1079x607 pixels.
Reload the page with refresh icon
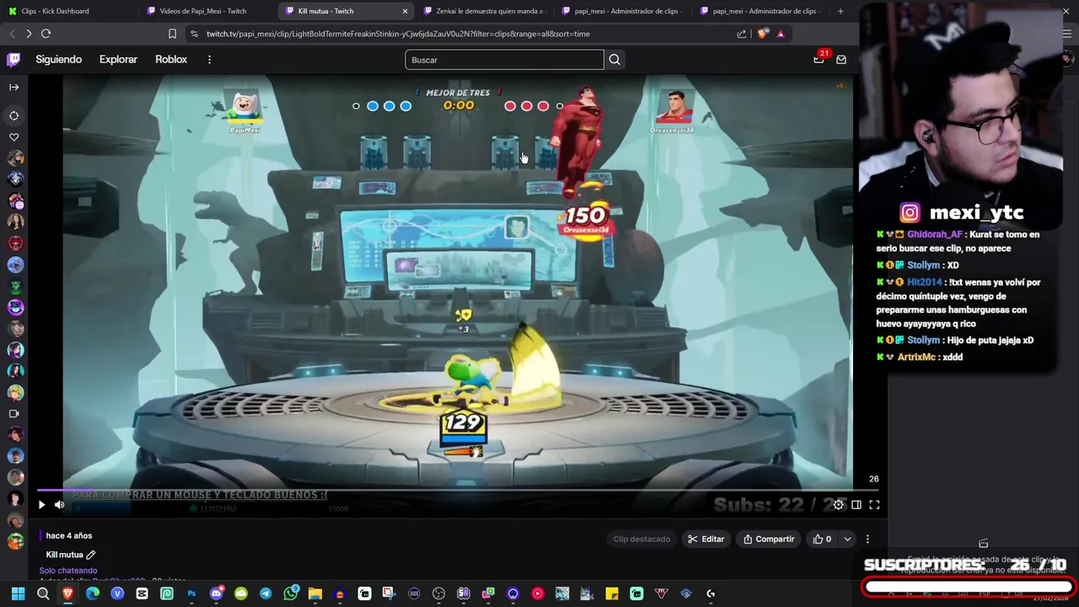click(x=46, y=34)
